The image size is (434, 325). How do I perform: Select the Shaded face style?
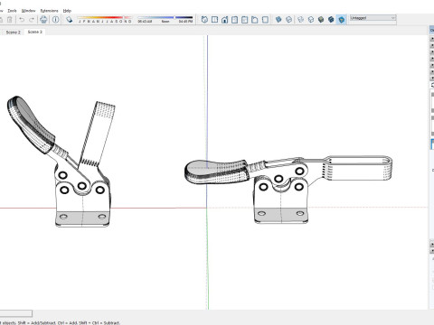click(321, 20)
